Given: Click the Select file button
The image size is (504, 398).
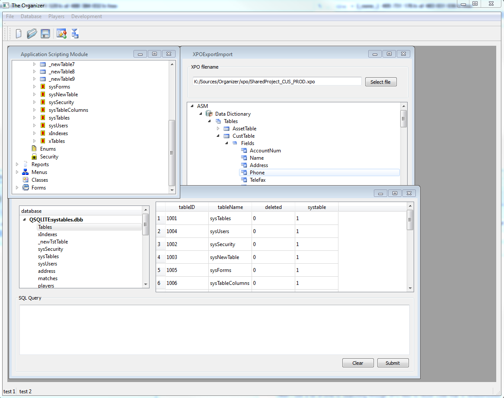Looking at the screenshot, I should (381, 82).
